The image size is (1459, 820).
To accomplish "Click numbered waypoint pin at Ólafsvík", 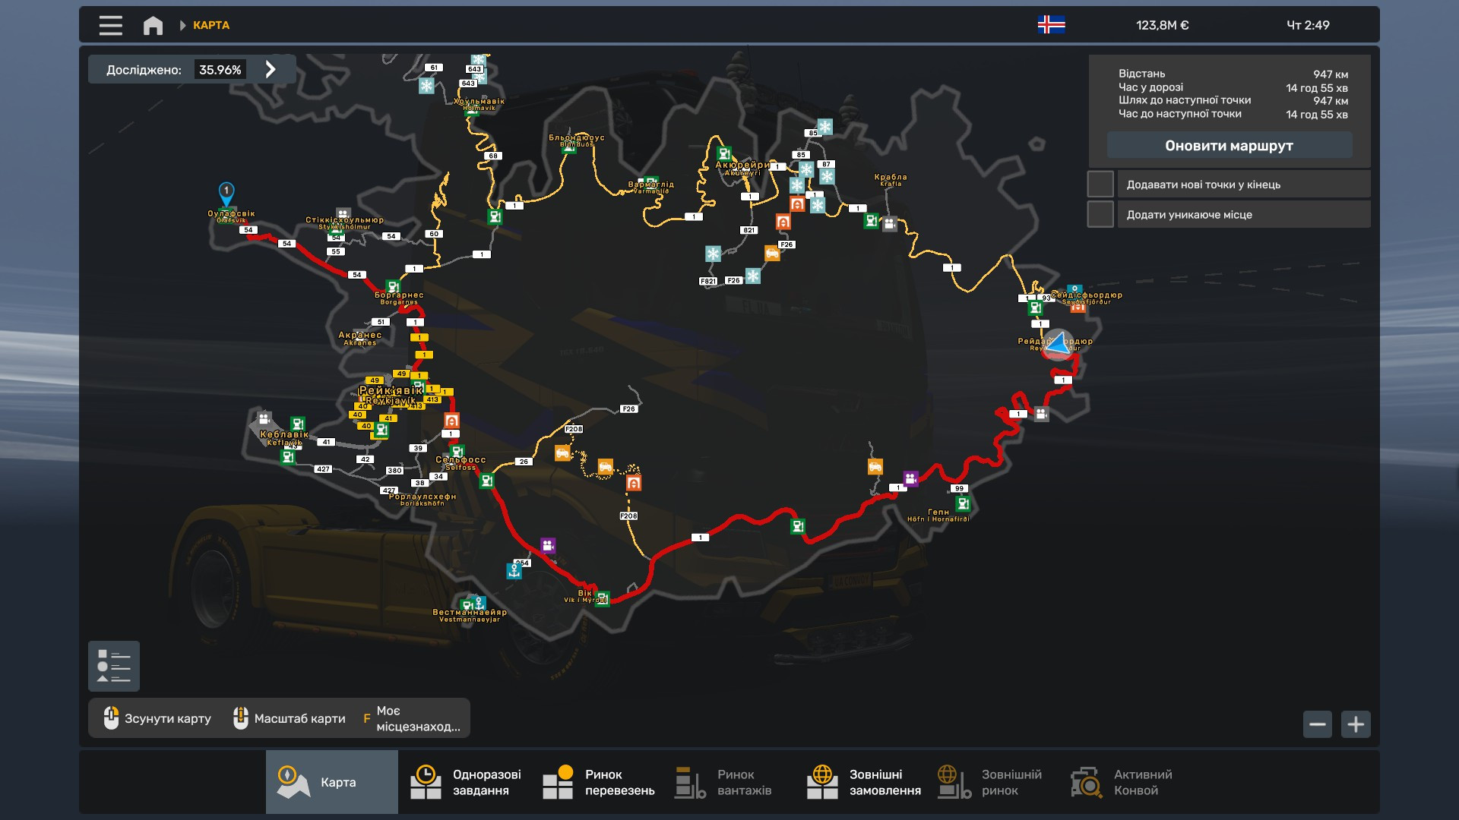I will (x=226, y=192).
